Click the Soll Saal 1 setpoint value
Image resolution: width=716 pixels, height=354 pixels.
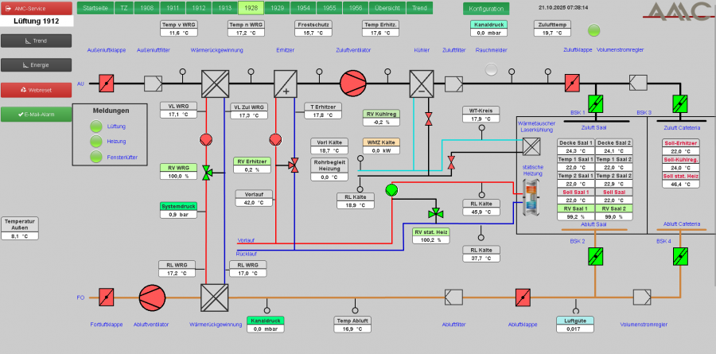point(576,200)
